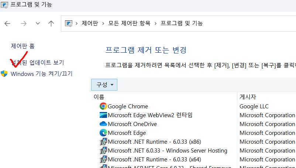The height and width of the screenshot is (168, 296).
Task: Sort by 게시자 column header
Action: (x=248, y=97)
